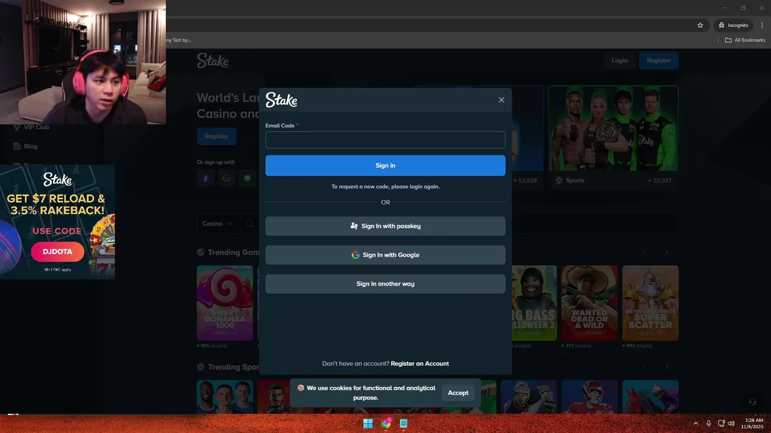Click Google logo in sign-in button
Image resolution: width=771 pixels, height=433 pixels.
[x=355, y=255]
